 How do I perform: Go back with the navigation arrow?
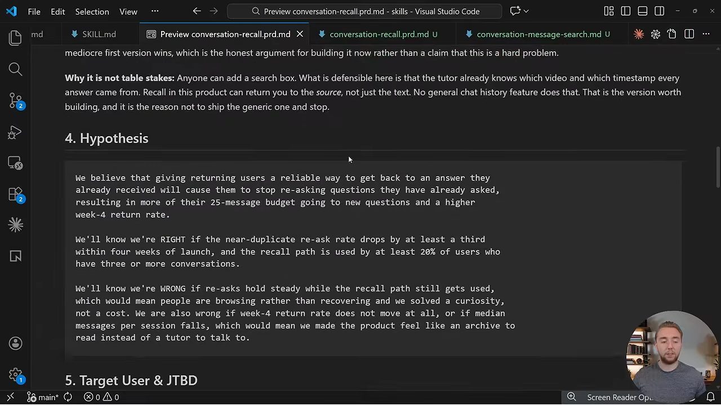(197, 11)
